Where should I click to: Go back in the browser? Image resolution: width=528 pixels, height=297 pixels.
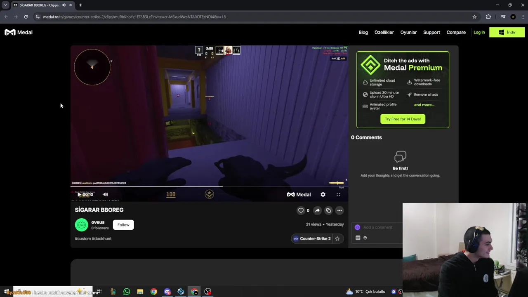pyautogui.click(x=6, y=17)
